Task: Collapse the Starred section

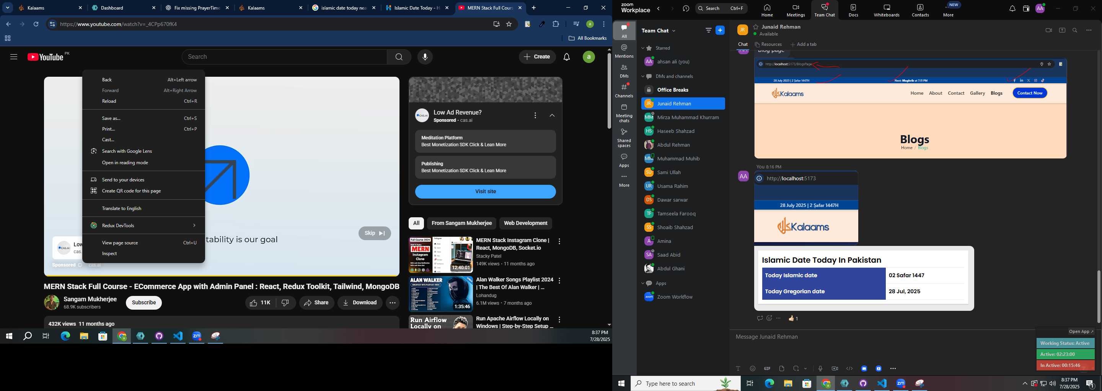Action: (x=642, y=48)
